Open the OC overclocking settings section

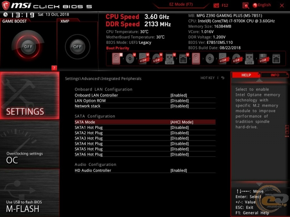[29, 144]
